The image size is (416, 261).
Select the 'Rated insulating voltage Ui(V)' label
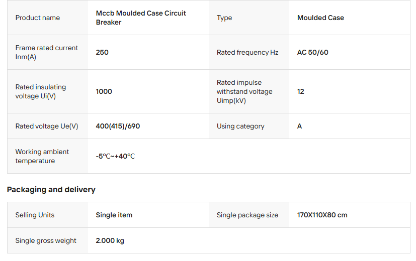pyautogui.click(x=41, y=91)
